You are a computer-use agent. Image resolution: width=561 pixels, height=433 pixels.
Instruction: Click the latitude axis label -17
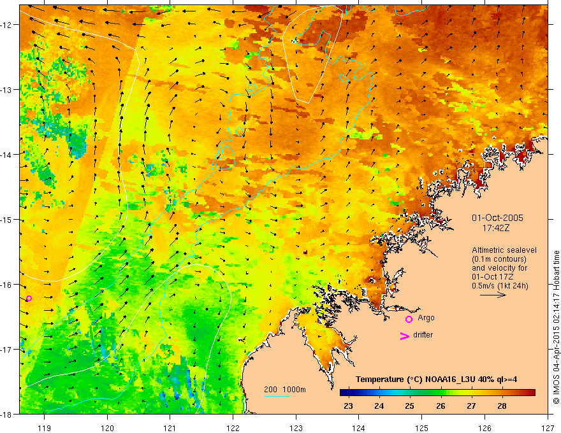point(7,350)
